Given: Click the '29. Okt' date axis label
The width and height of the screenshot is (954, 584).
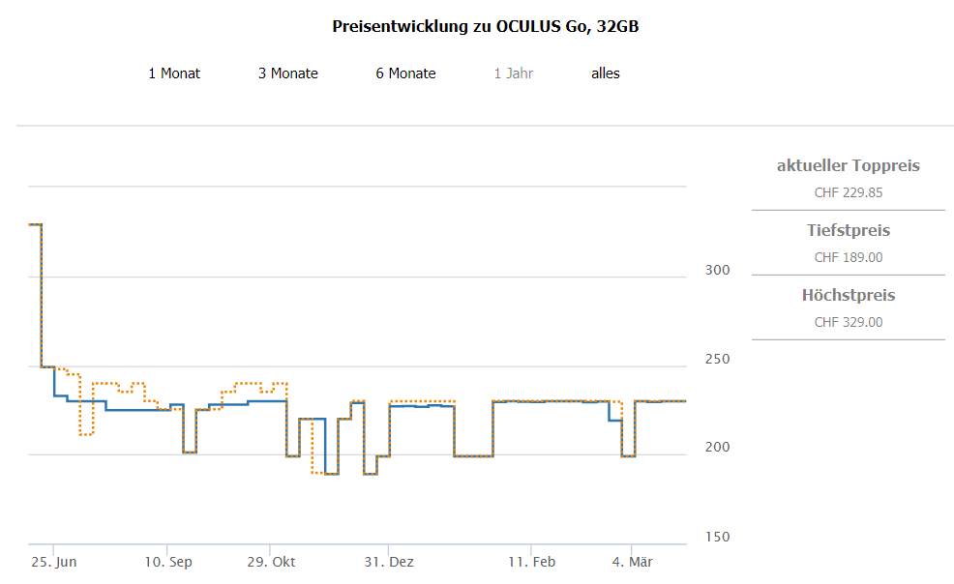Looking at the screenshot, I should pos(270,562).
